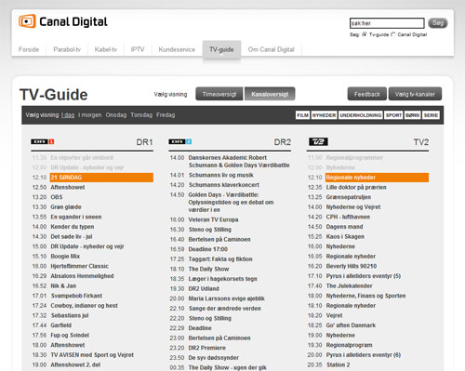Open Schumanns liv og musik on DR2
This screenshot has height=371, width=465.
pos(221,175)
